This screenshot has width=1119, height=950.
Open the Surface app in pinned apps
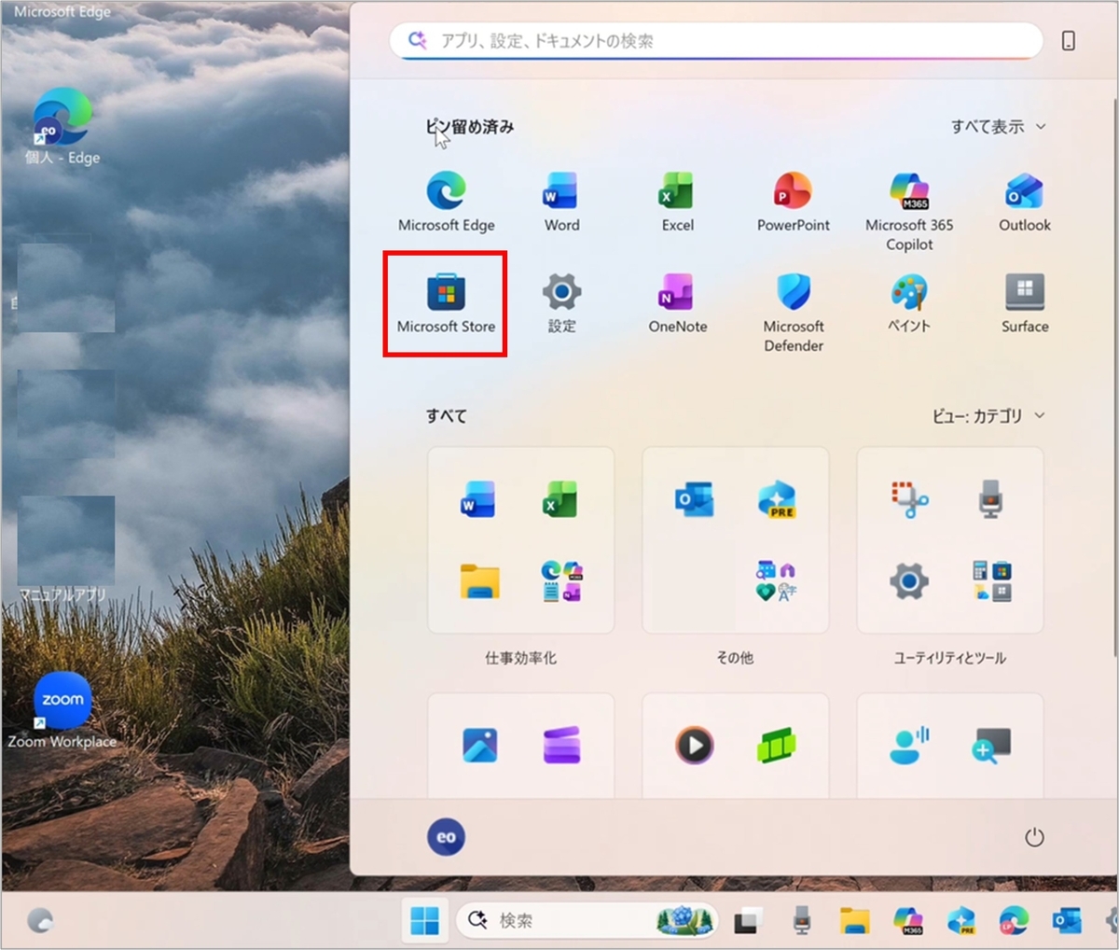[x=1025, y=303]
